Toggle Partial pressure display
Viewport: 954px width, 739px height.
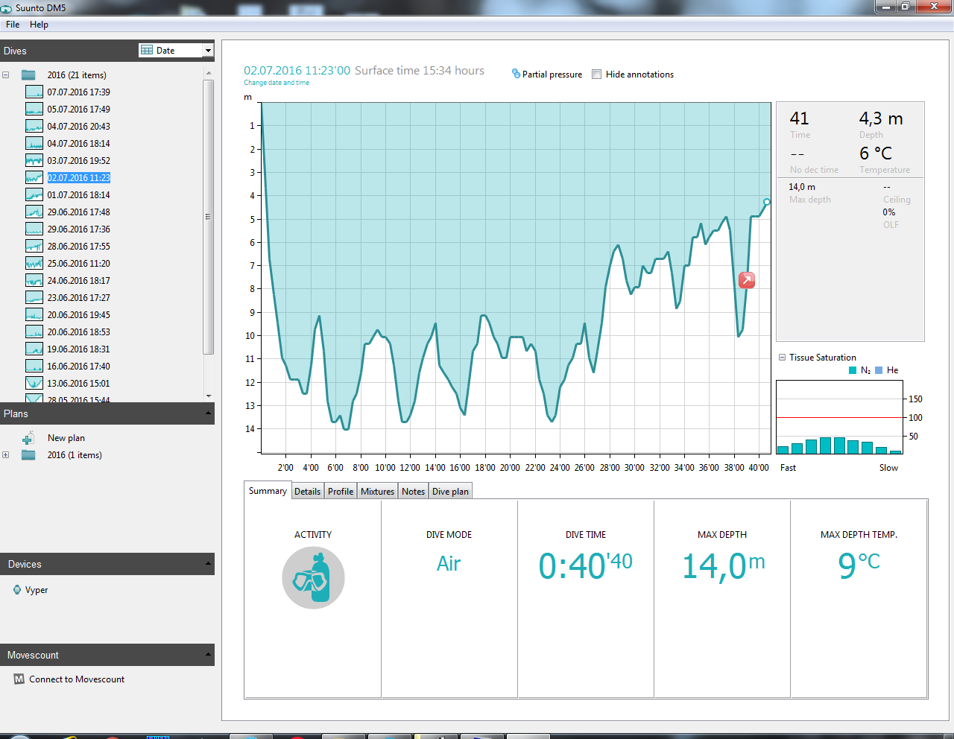click(547, 74)
